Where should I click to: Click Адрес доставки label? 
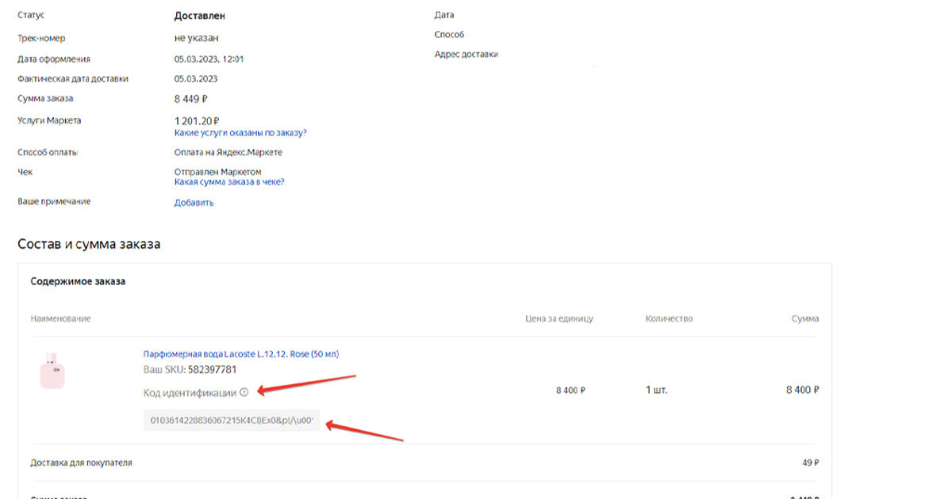[466, 55]
